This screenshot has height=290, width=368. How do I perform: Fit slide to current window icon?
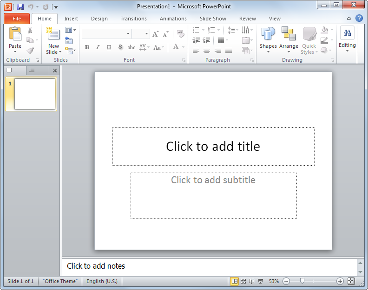click(x=351, y=281)
